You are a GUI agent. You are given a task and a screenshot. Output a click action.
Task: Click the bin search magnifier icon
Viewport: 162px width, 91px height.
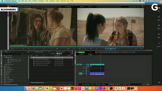pyautogui.click(x=71, y=54)
